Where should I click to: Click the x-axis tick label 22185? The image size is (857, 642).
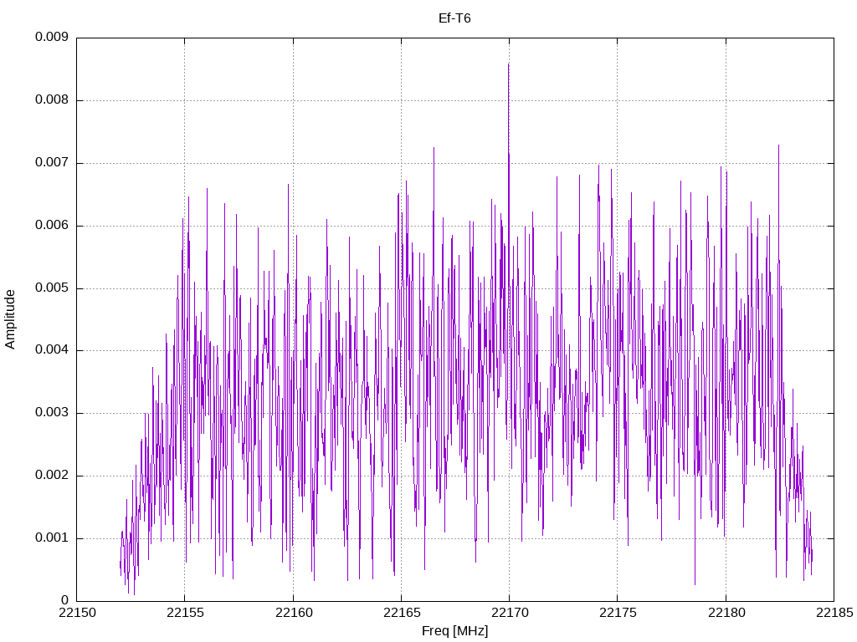coord(834,613)
